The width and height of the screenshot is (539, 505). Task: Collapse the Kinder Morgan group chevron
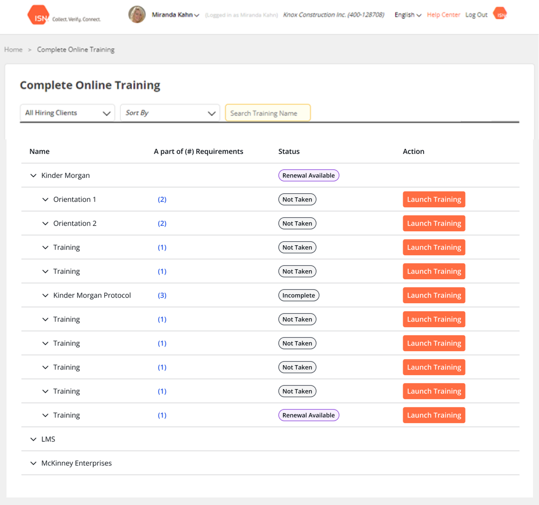pyautogui.click(x=33, y=175)
